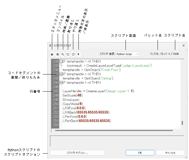Viewport: 189px width, 160px height.
Task: Open find and replace search icon
Action: [63, 54]
